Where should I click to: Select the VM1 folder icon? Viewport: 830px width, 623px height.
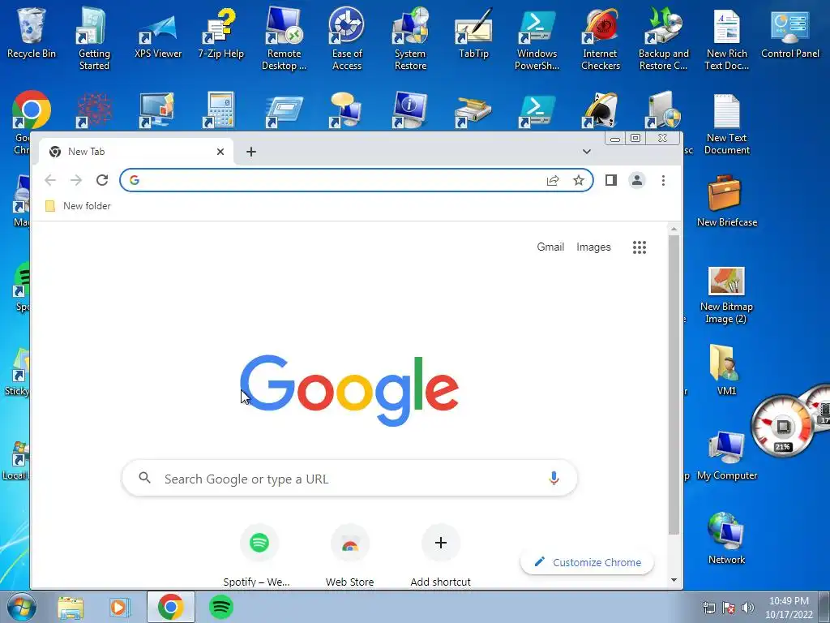726,370
